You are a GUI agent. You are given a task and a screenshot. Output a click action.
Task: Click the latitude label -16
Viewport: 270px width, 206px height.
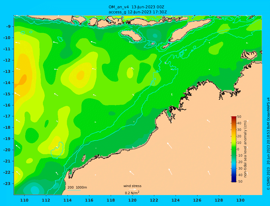click(x=7, y=105)
